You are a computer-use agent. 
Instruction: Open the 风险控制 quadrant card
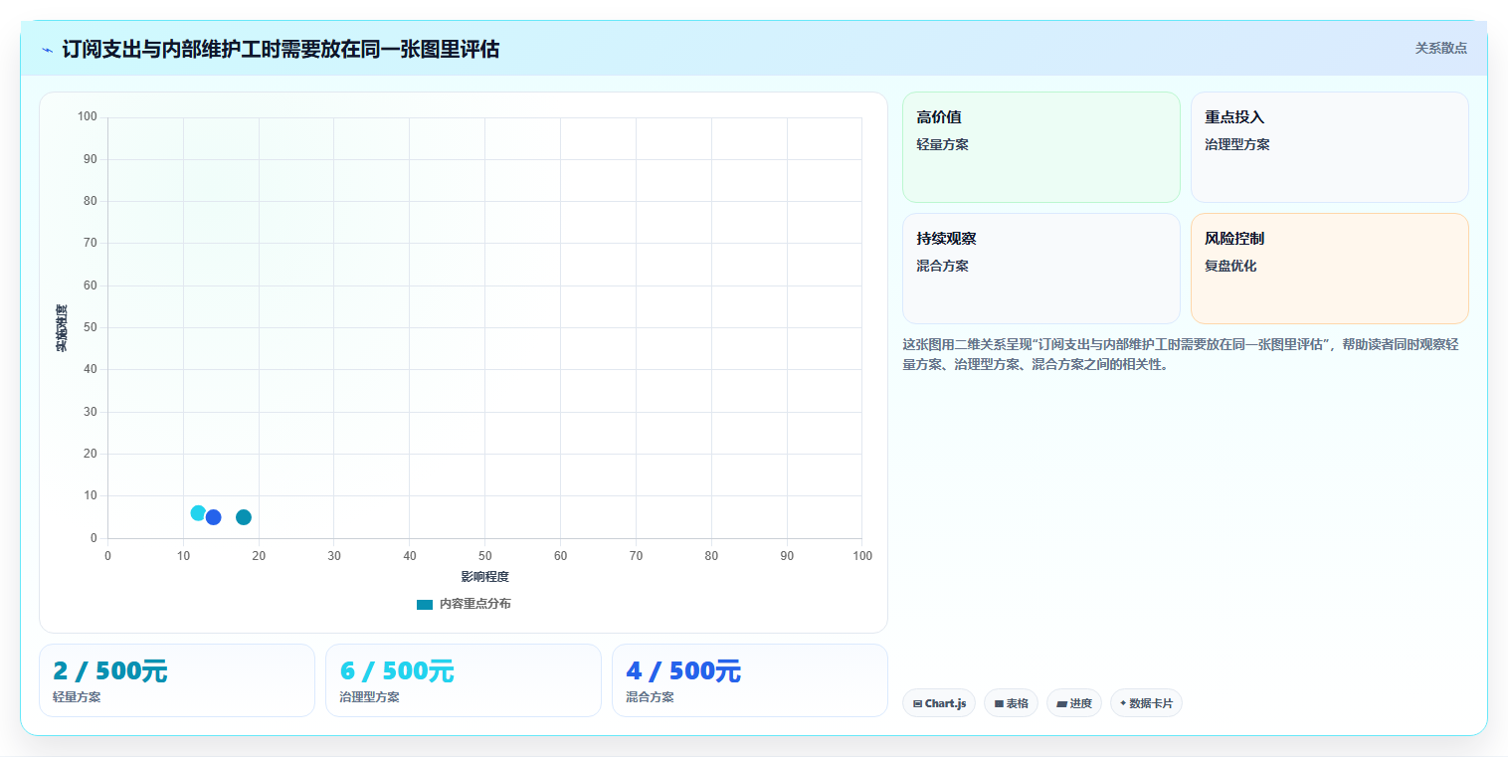pos(1330,269)
